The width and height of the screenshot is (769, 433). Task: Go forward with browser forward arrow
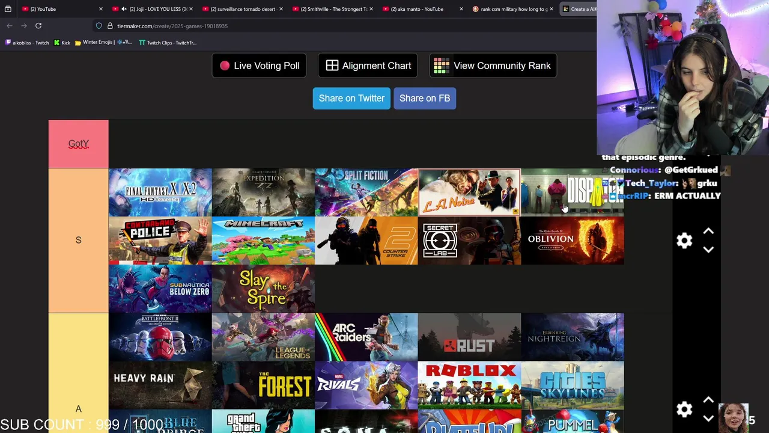click(x=24, y=26)
